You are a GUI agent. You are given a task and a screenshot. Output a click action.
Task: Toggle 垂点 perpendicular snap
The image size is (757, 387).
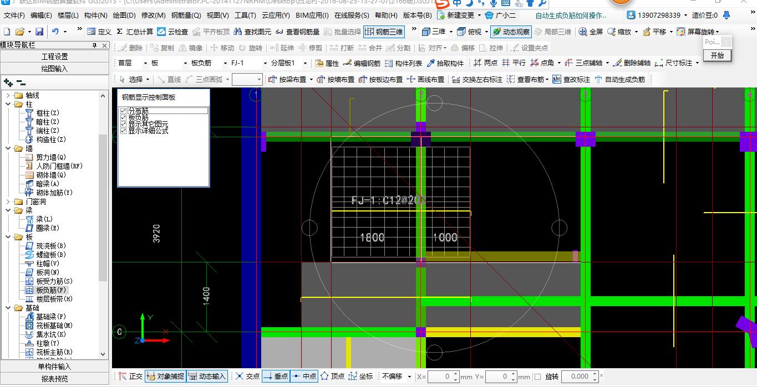[x=275, y=376]
